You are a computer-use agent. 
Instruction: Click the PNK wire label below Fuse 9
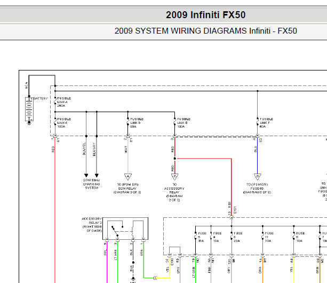tap(209, 270)
